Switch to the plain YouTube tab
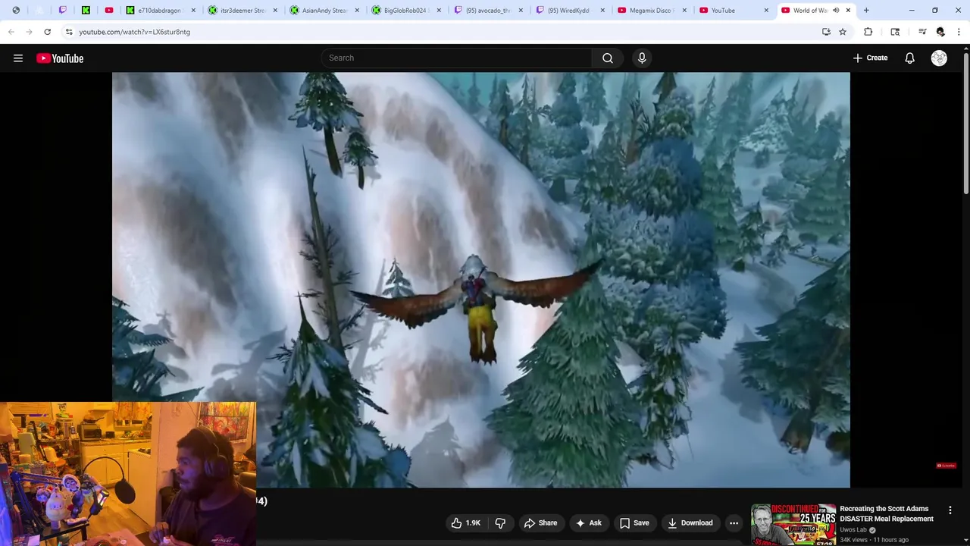This screenshot has height=546, width=970. click(732, 11)
